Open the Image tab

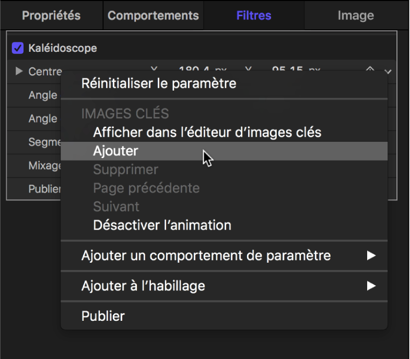pyautogui.click(x=355, y=15)
